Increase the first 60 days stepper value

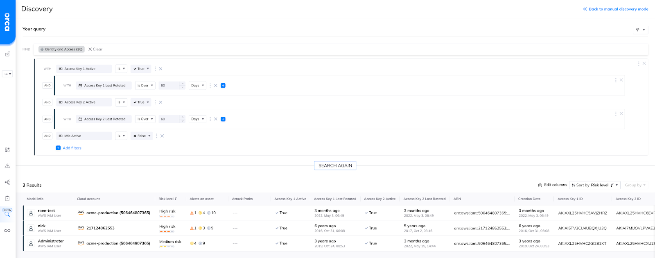(x=183, y=84)
